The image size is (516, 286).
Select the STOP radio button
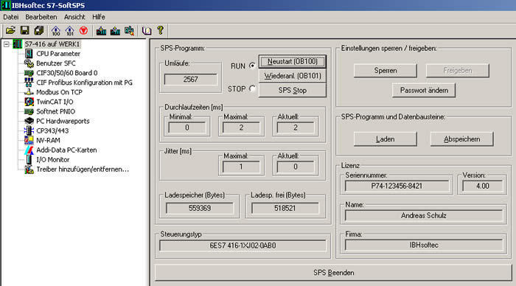tap(252, 88)
